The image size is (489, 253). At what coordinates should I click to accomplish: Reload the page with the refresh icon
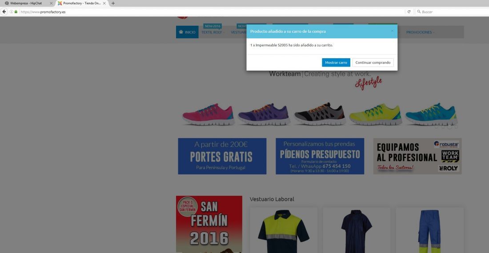point(409,12)
